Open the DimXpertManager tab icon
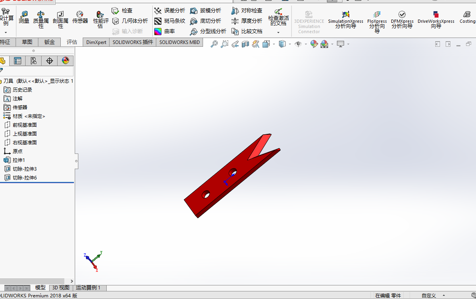 [x=50, y=61]
